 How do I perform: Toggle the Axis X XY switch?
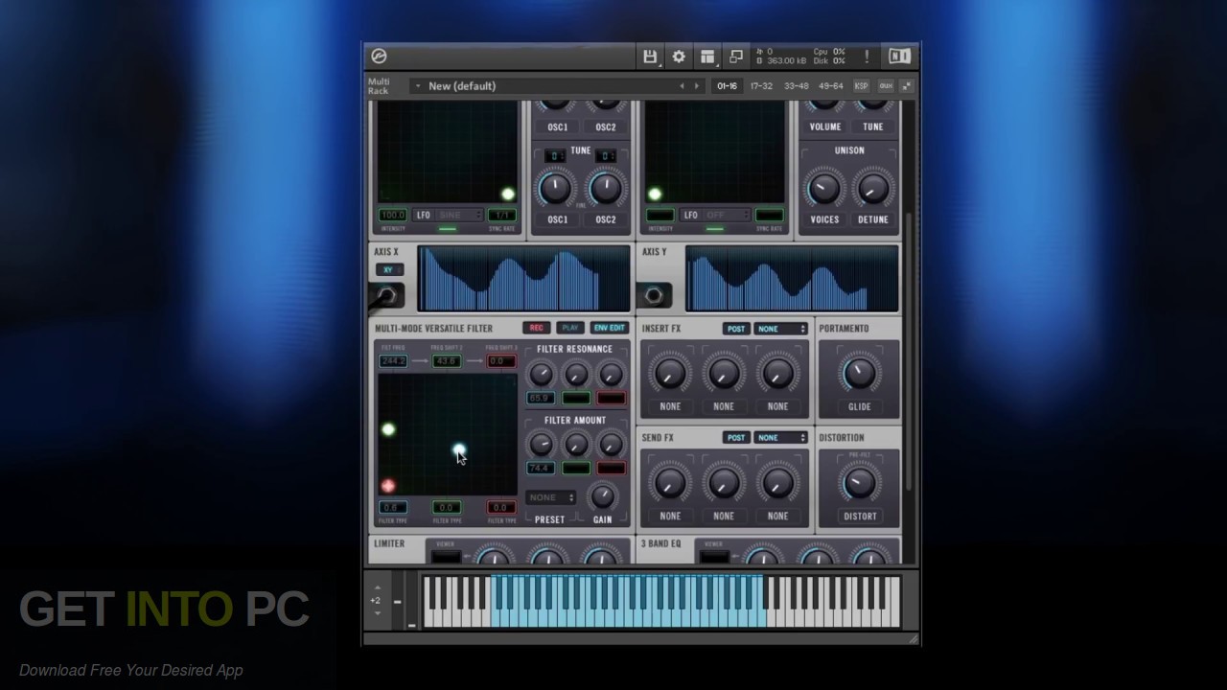(389, 270)
